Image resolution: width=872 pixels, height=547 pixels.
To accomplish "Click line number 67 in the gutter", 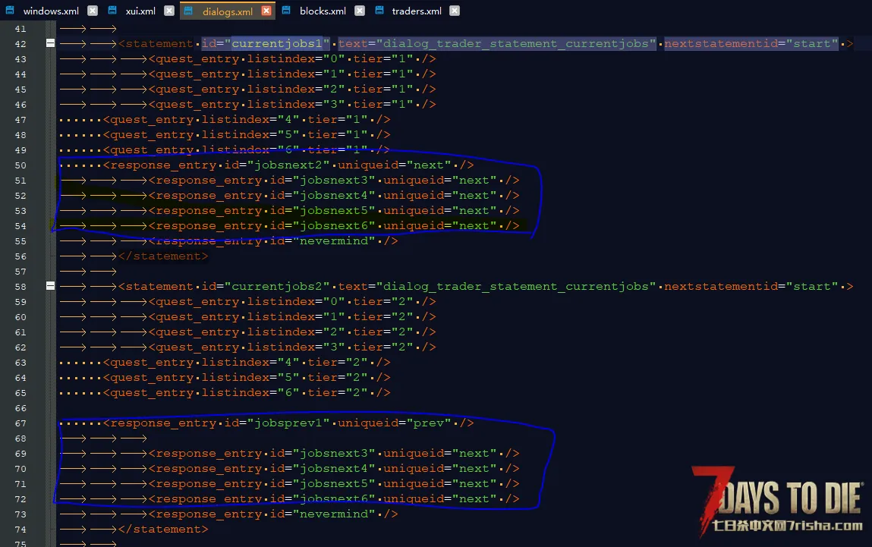I will tap(20, 423).
